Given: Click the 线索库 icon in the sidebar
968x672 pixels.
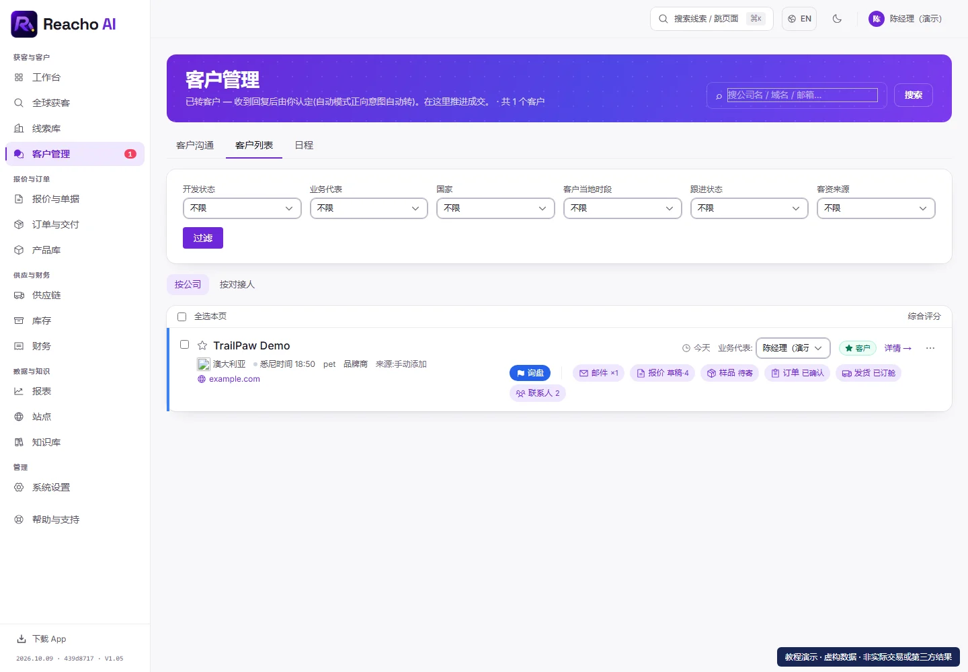Looking at the screenshot, I should coord(19,128).
